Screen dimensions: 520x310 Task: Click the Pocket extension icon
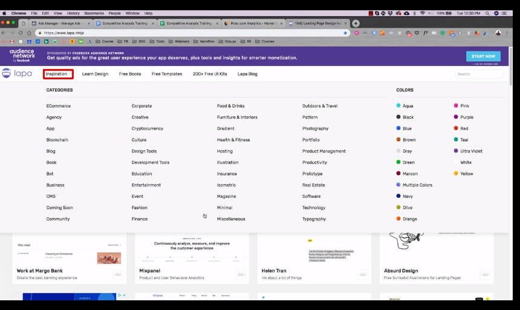pyautogui.click(x=417, y=33)
